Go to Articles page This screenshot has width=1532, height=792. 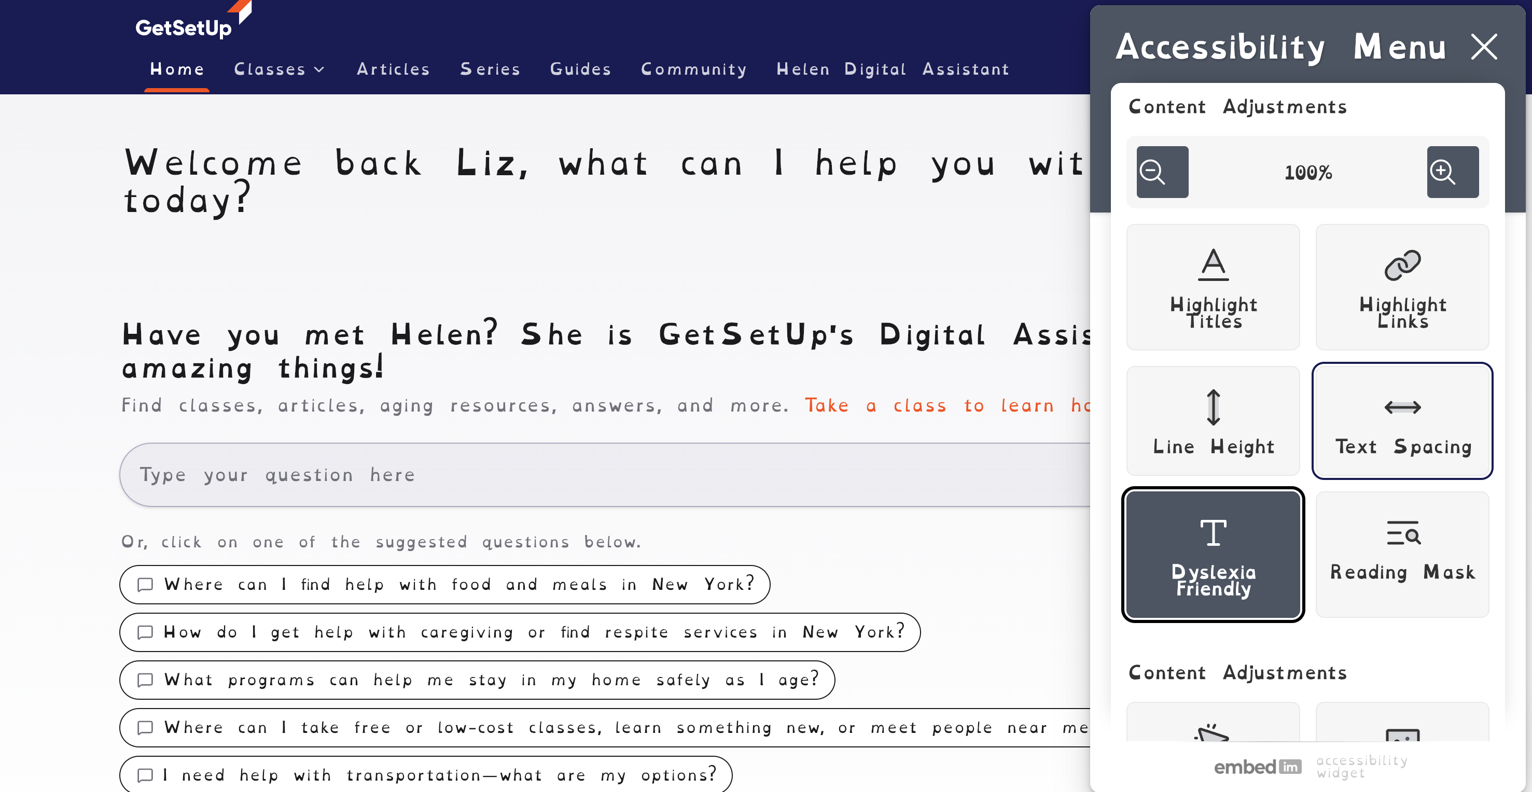393,69
